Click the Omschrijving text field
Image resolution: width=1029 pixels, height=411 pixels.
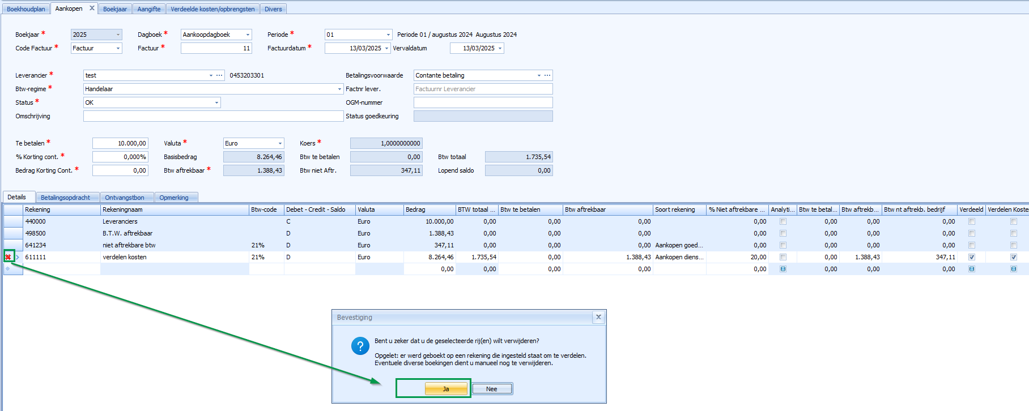pos(213,116)
